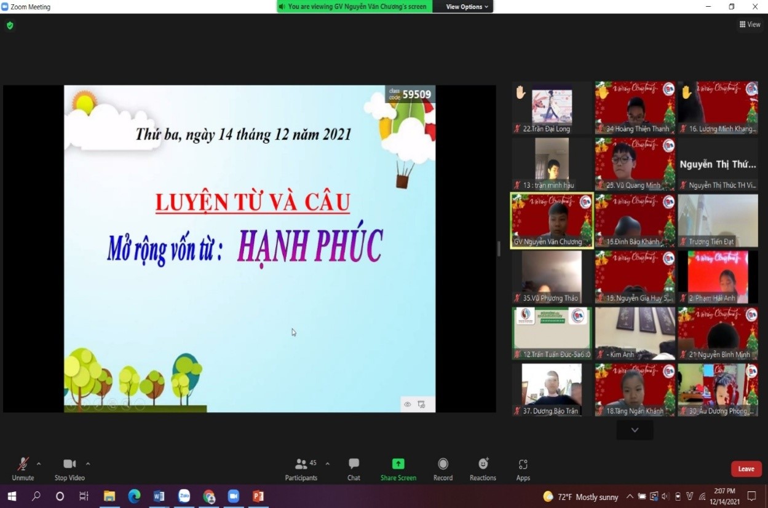Viewport: 768px width, 508px height.
Task: Open PowerPoint from the Windows taskbar
Action: 258,496
